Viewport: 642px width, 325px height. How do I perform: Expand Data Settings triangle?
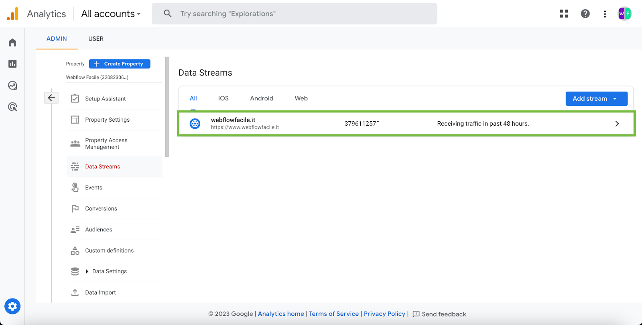click(x=87, y=272)
